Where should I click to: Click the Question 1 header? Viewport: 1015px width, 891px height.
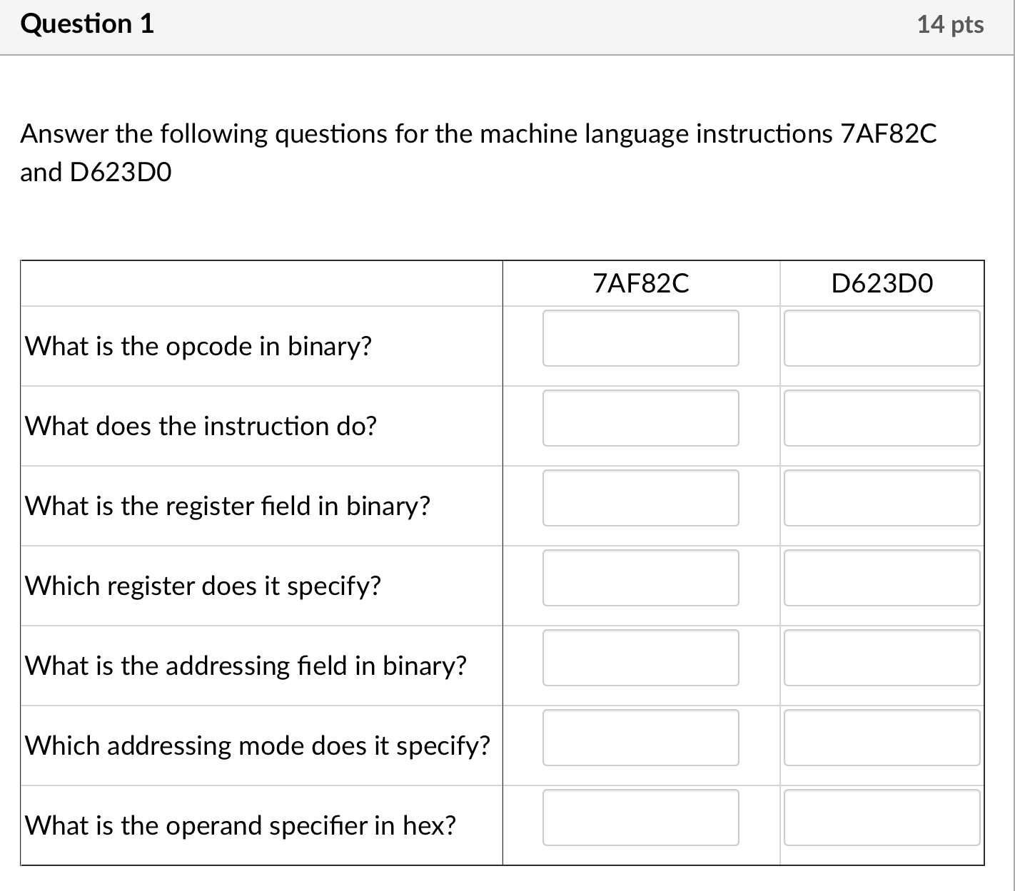click(87, 24)
